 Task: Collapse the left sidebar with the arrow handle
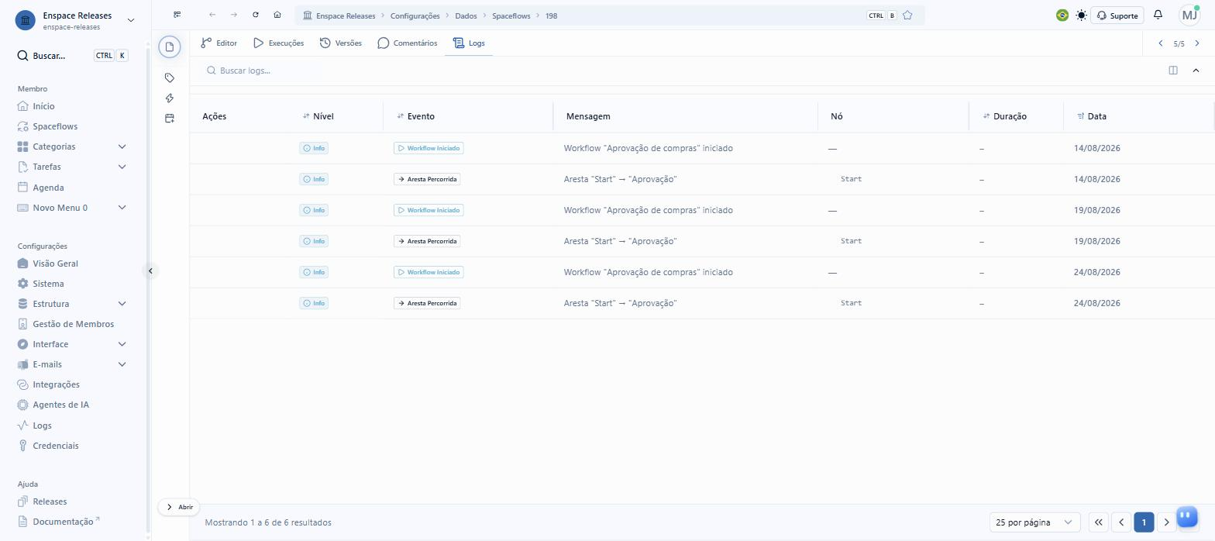[151, 270]
